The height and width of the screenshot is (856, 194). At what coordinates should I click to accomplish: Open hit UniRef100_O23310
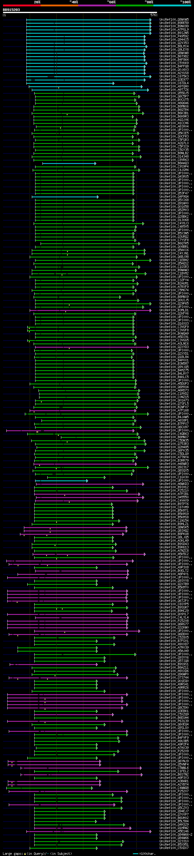tap(174, 841)
